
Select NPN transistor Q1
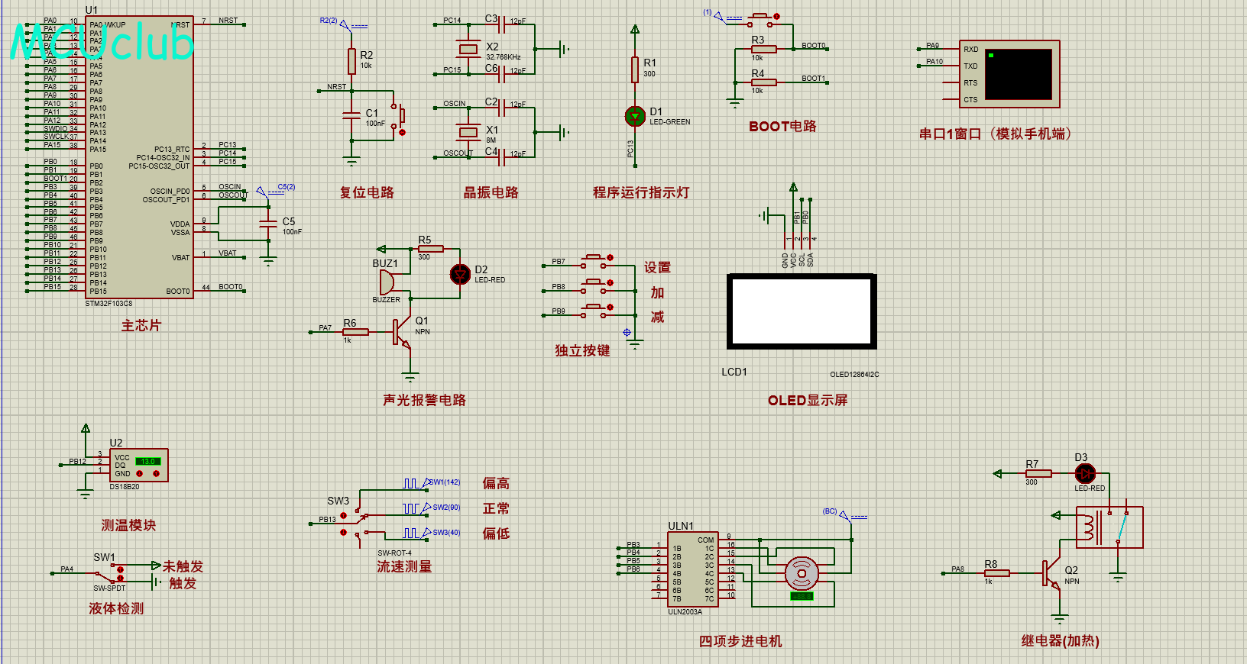pyautogui.click(x=402, y=332)
